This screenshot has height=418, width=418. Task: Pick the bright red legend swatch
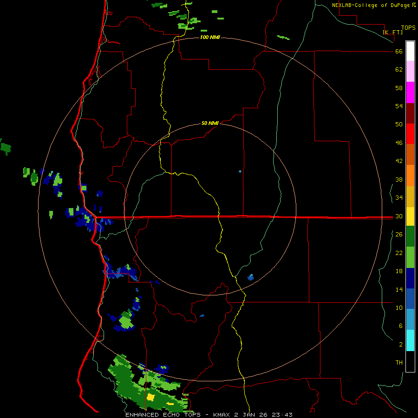[x=410, y=134]
